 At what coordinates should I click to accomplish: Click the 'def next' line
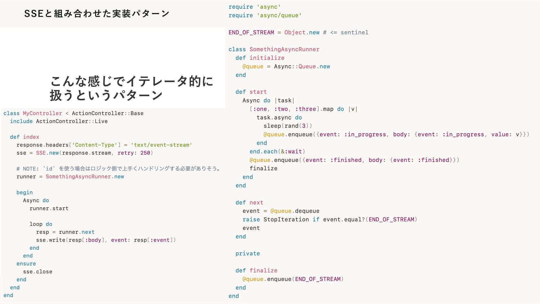pos(249,202)
